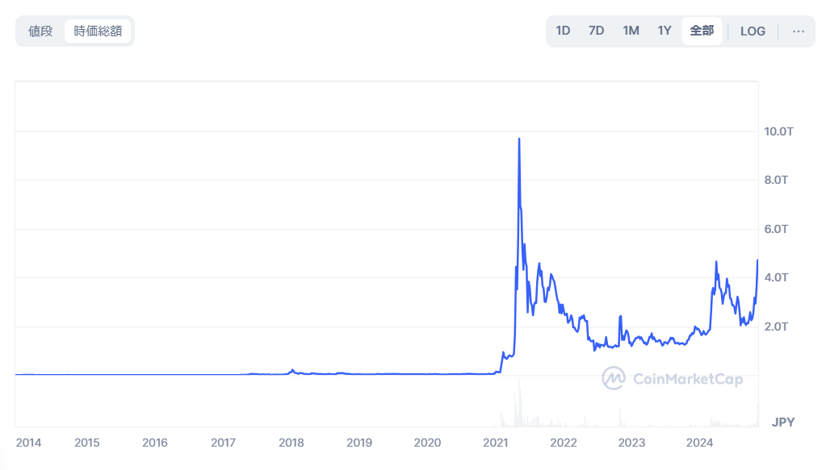
Task: Click the CoinMarketCap watermark text
Action: [x=687, y=379]
